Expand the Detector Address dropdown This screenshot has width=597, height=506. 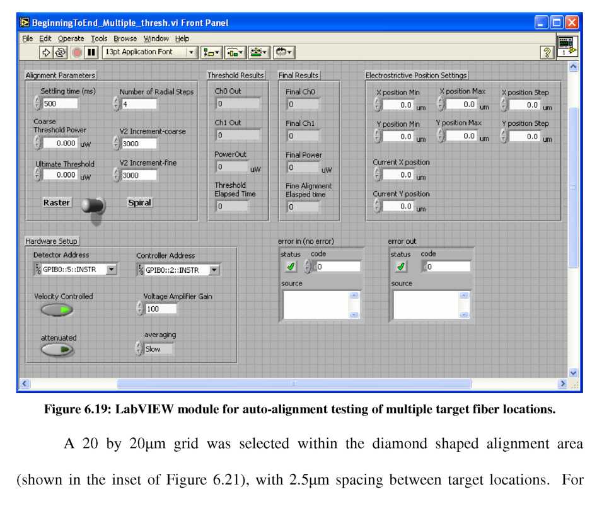(111, 269)
